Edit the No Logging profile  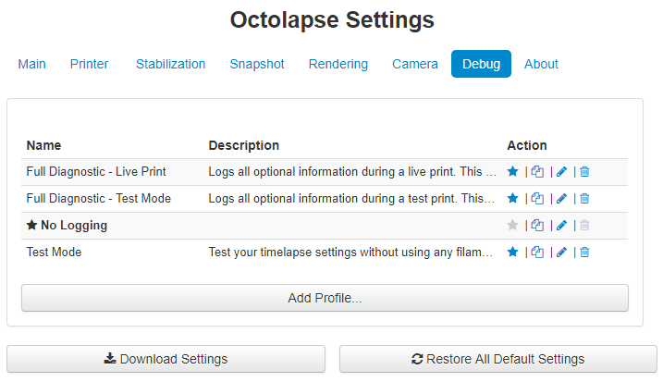coord(561,226)
